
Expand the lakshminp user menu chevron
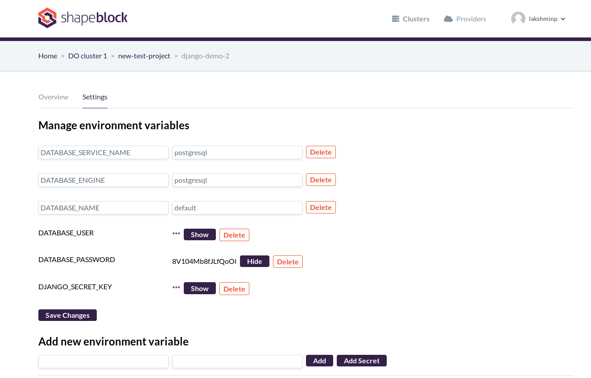(x=563, y=19)
